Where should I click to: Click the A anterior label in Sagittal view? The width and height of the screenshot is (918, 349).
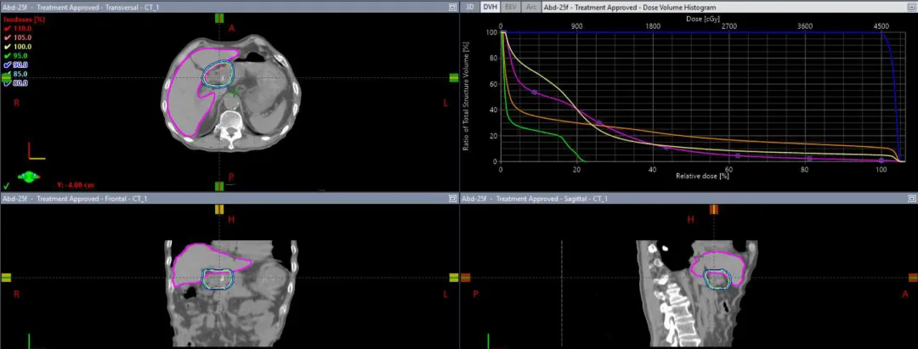tap(905, 295)
